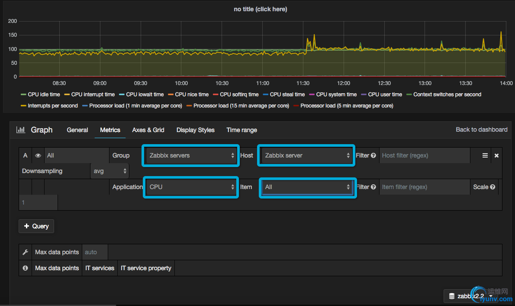Click the query alias field showing All
The height and width of the screenshot is (306, 515).
[77, 155]
